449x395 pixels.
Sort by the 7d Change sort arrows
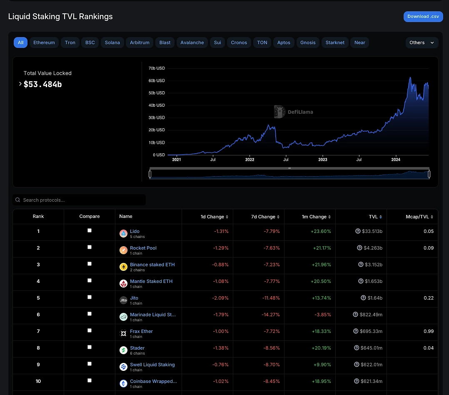tap(278, 217)
